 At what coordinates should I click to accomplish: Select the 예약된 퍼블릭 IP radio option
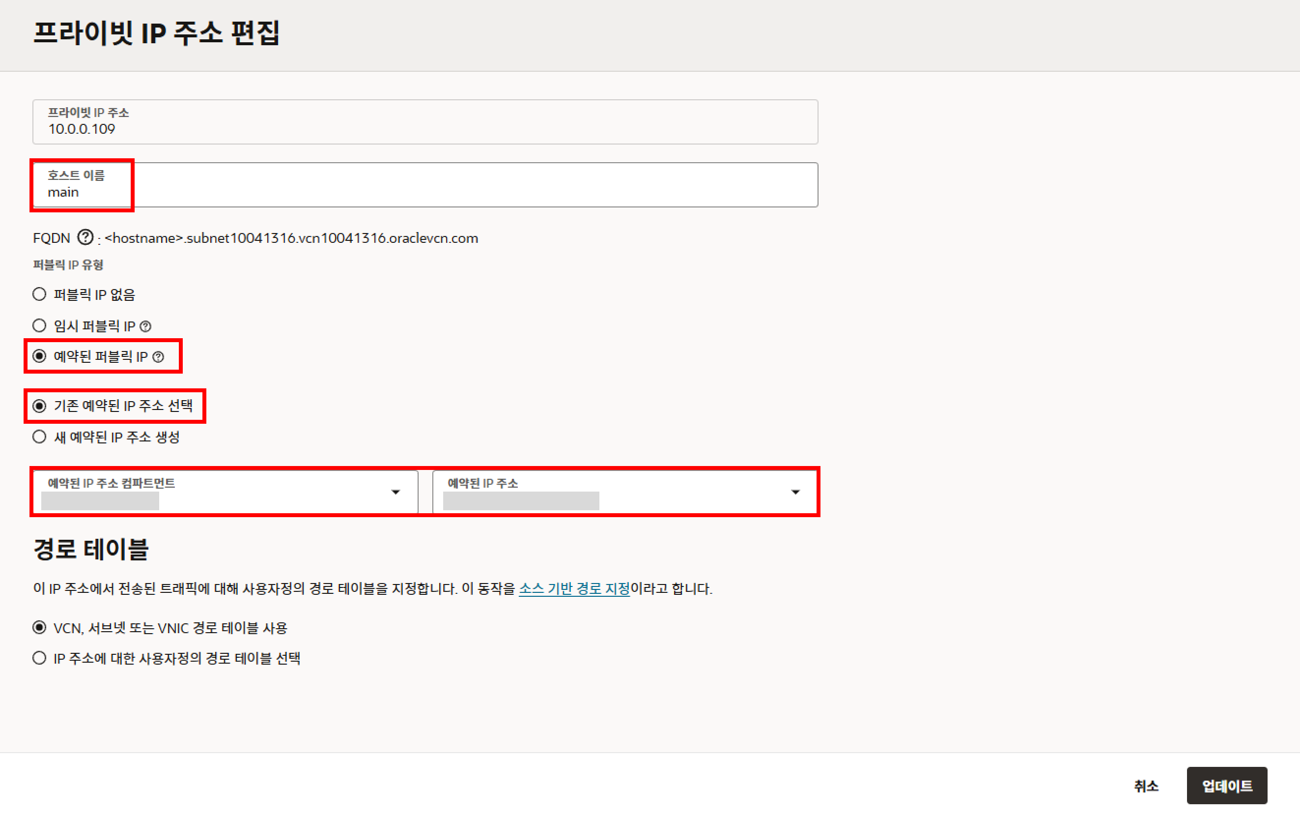click(x=39, y=356)
